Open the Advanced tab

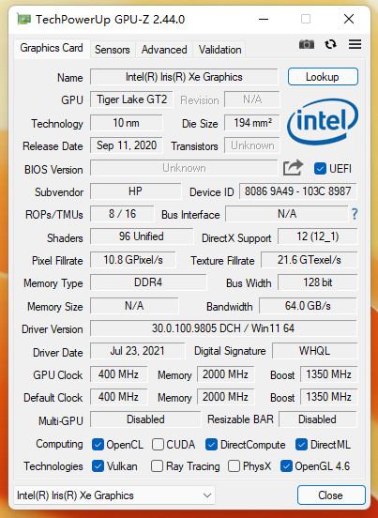[164, 50]
